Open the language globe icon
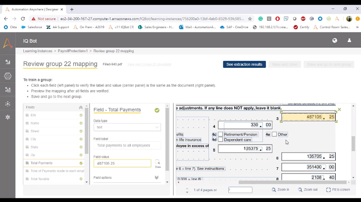 tap(335, 41)
